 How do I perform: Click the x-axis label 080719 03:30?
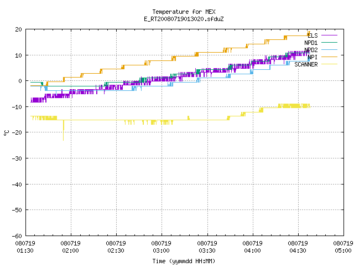pyautogui.click(x=207, y=247)
